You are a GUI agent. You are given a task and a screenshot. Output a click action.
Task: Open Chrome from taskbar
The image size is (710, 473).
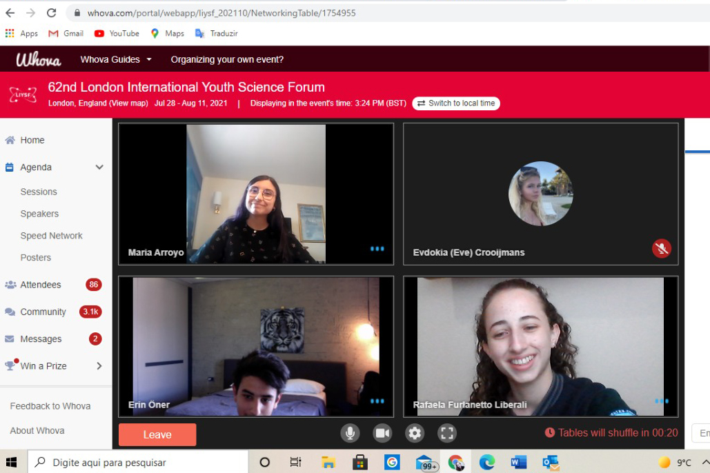pos(456,462)
